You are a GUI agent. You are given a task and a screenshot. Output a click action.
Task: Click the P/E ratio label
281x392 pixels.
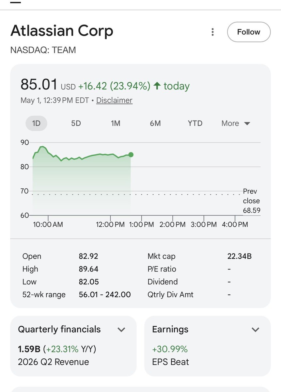162,269
